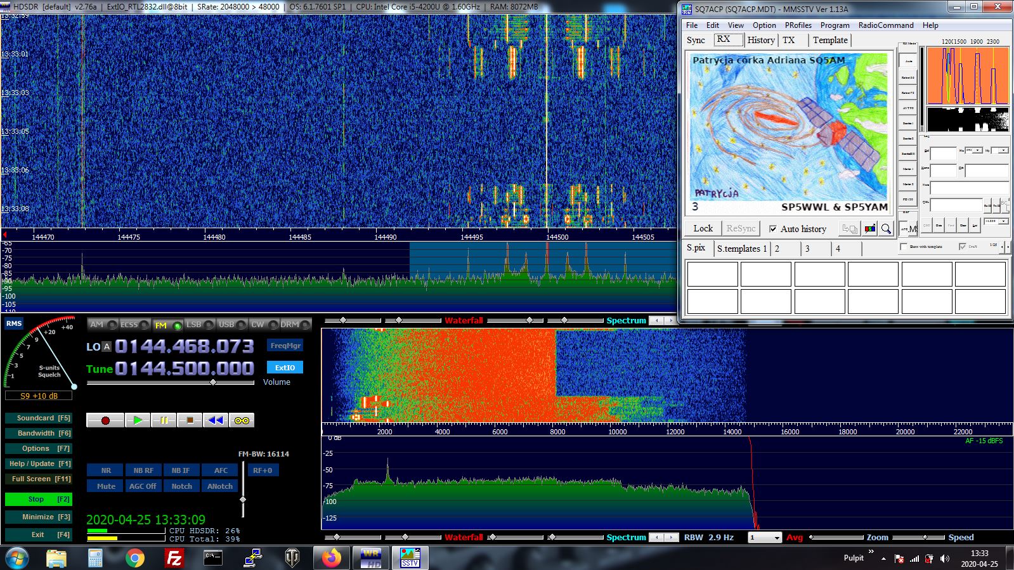Screen dimensions: 1014x570
Task: Open the FreqMgr frequency manager
Action: [285, 346]
